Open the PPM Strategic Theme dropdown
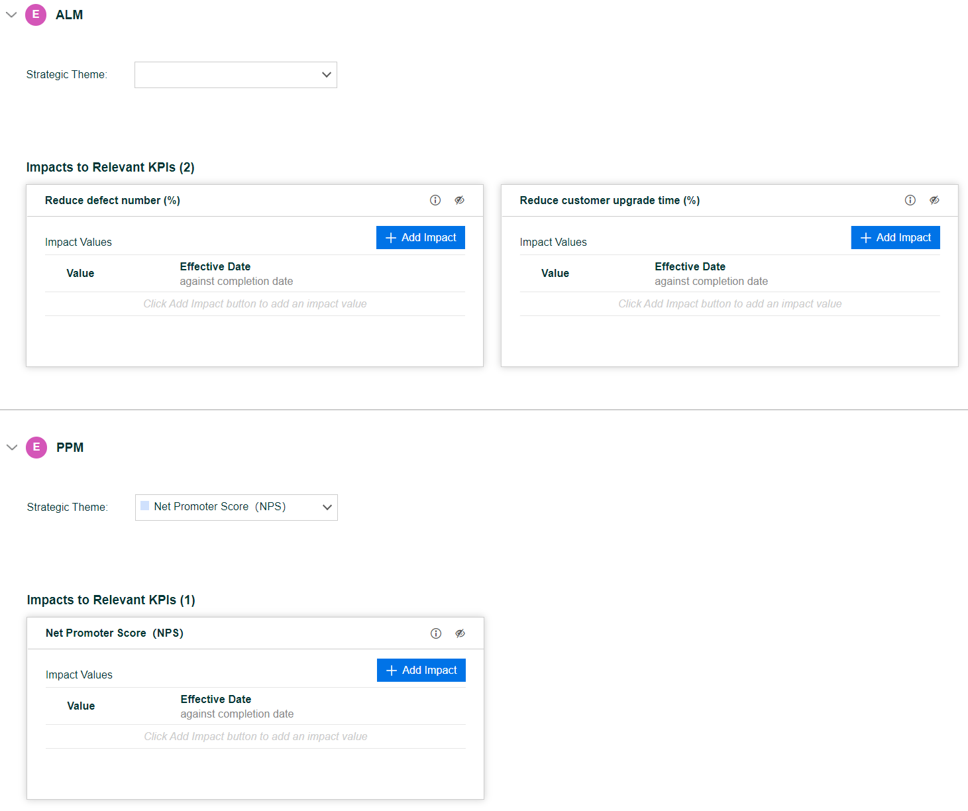968x811 pixels. [x=236, y=508]
